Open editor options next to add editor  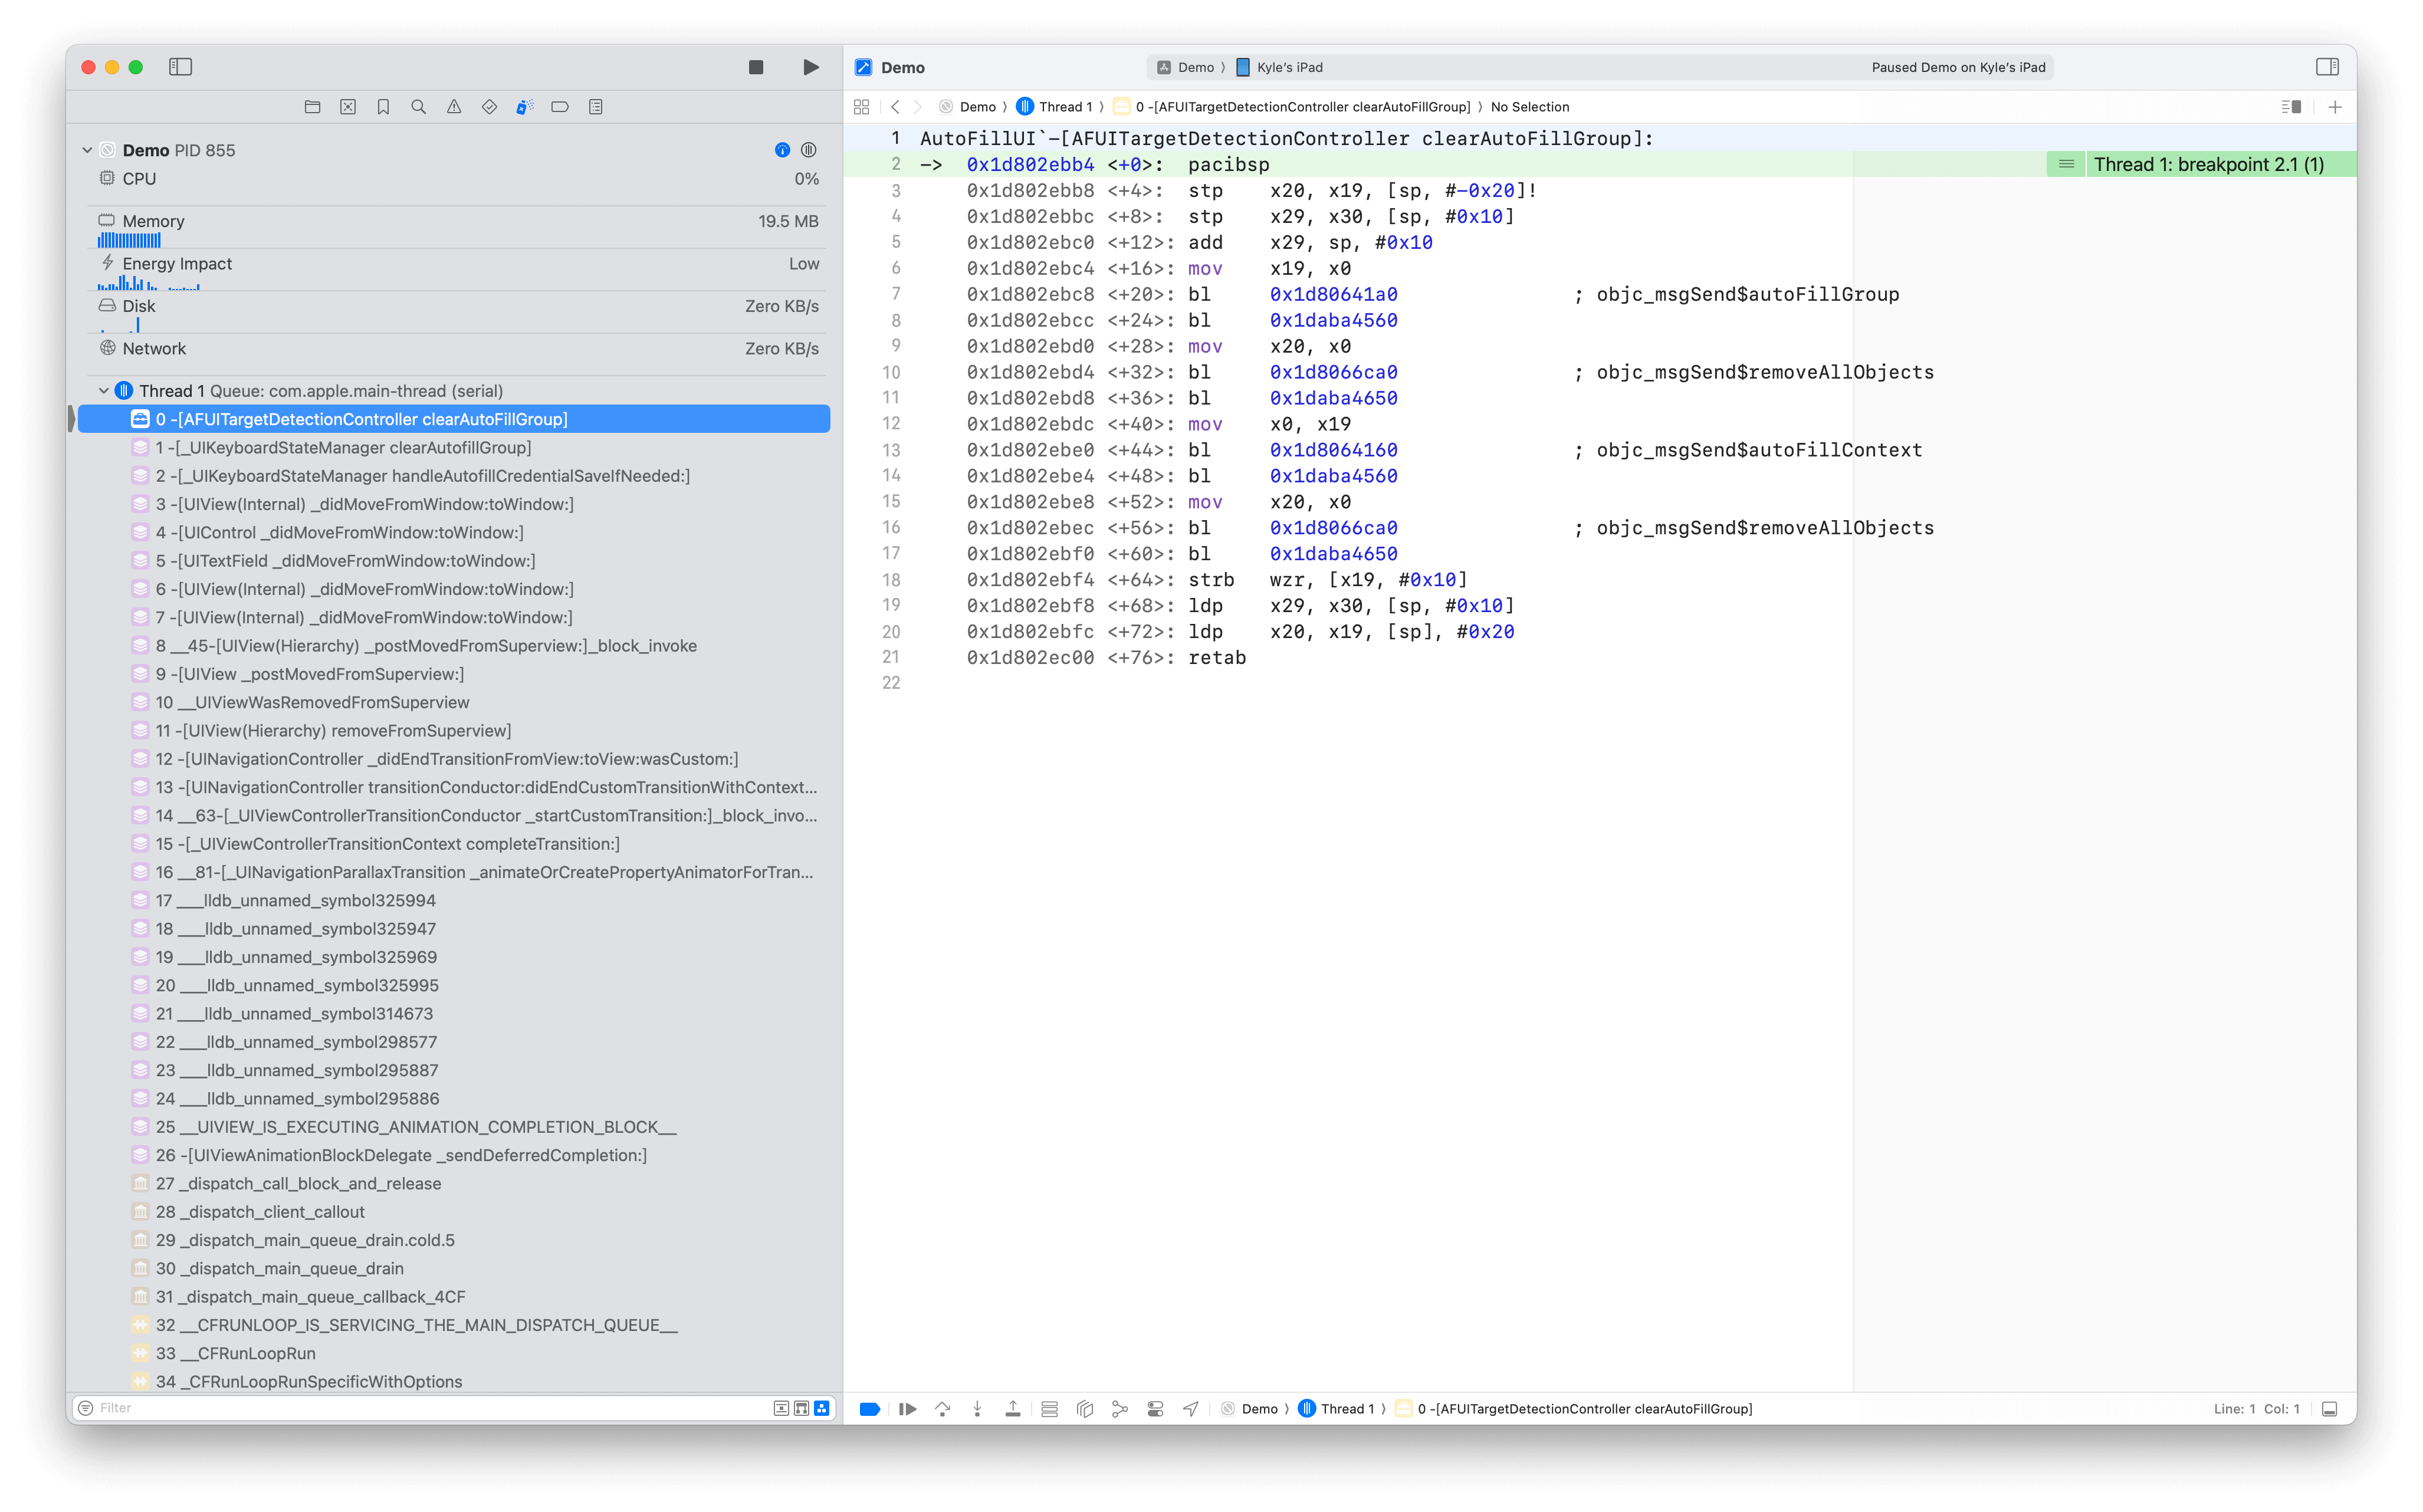(2291, 107)
